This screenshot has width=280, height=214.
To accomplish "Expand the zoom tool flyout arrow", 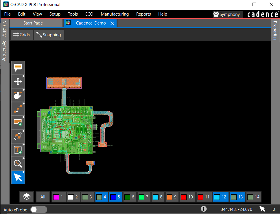I will point(23,158).
